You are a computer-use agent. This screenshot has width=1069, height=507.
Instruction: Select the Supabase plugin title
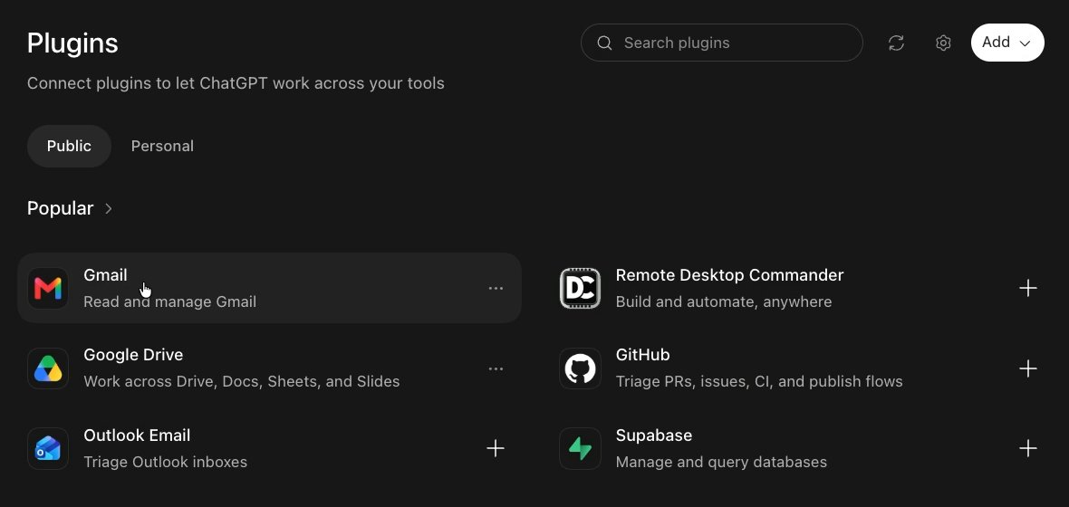[x=654, y=435]
